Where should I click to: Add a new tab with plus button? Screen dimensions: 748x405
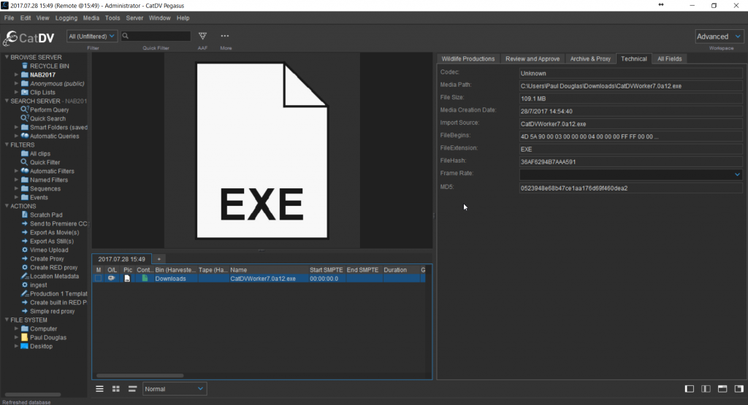(159, 259)
